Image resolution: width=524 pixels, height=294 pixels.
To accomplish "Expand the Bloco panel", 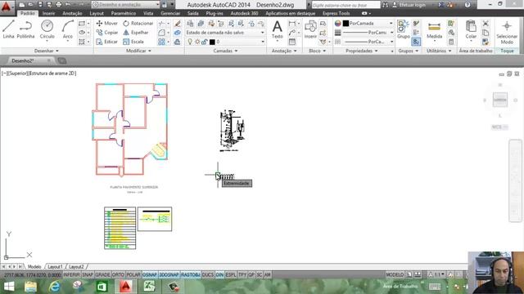I will (317, 51).
